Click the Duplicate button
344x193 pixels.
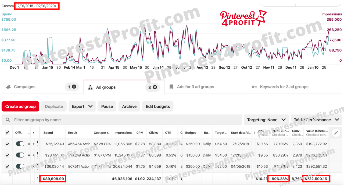pyautogui.click(x=54, y=106)
